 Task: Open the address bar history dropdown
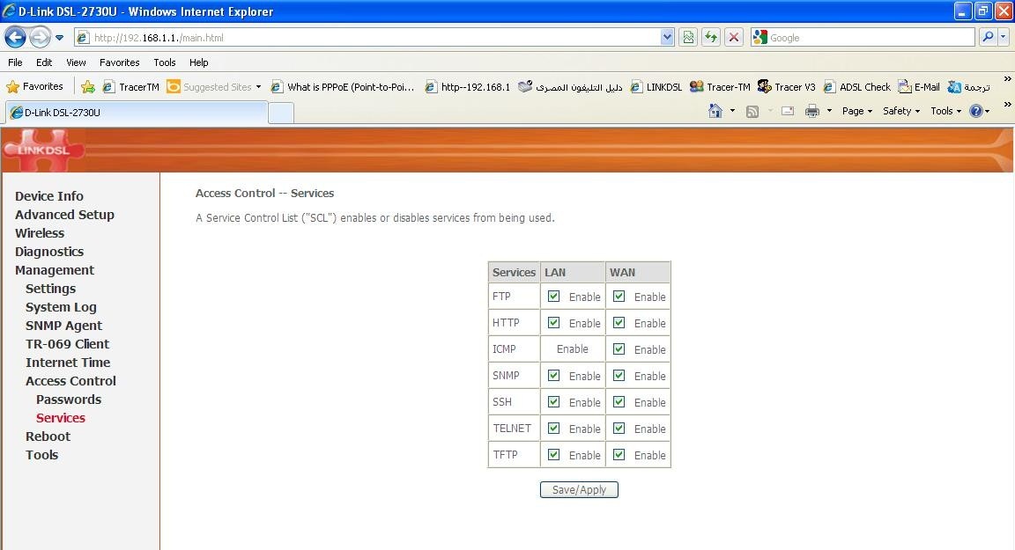click(667, 37)
